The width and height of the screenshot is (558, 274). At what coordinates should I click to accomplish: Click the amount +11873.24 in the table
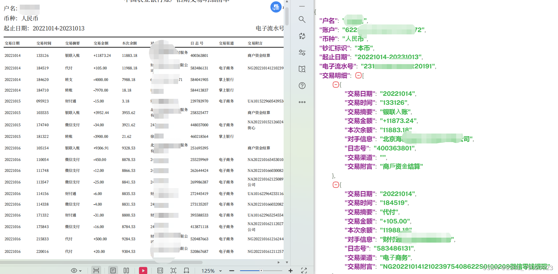pos(102,56)
